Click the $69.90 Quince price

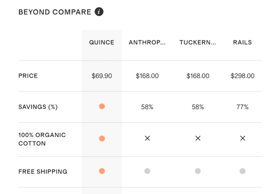(x=102, y=76)
